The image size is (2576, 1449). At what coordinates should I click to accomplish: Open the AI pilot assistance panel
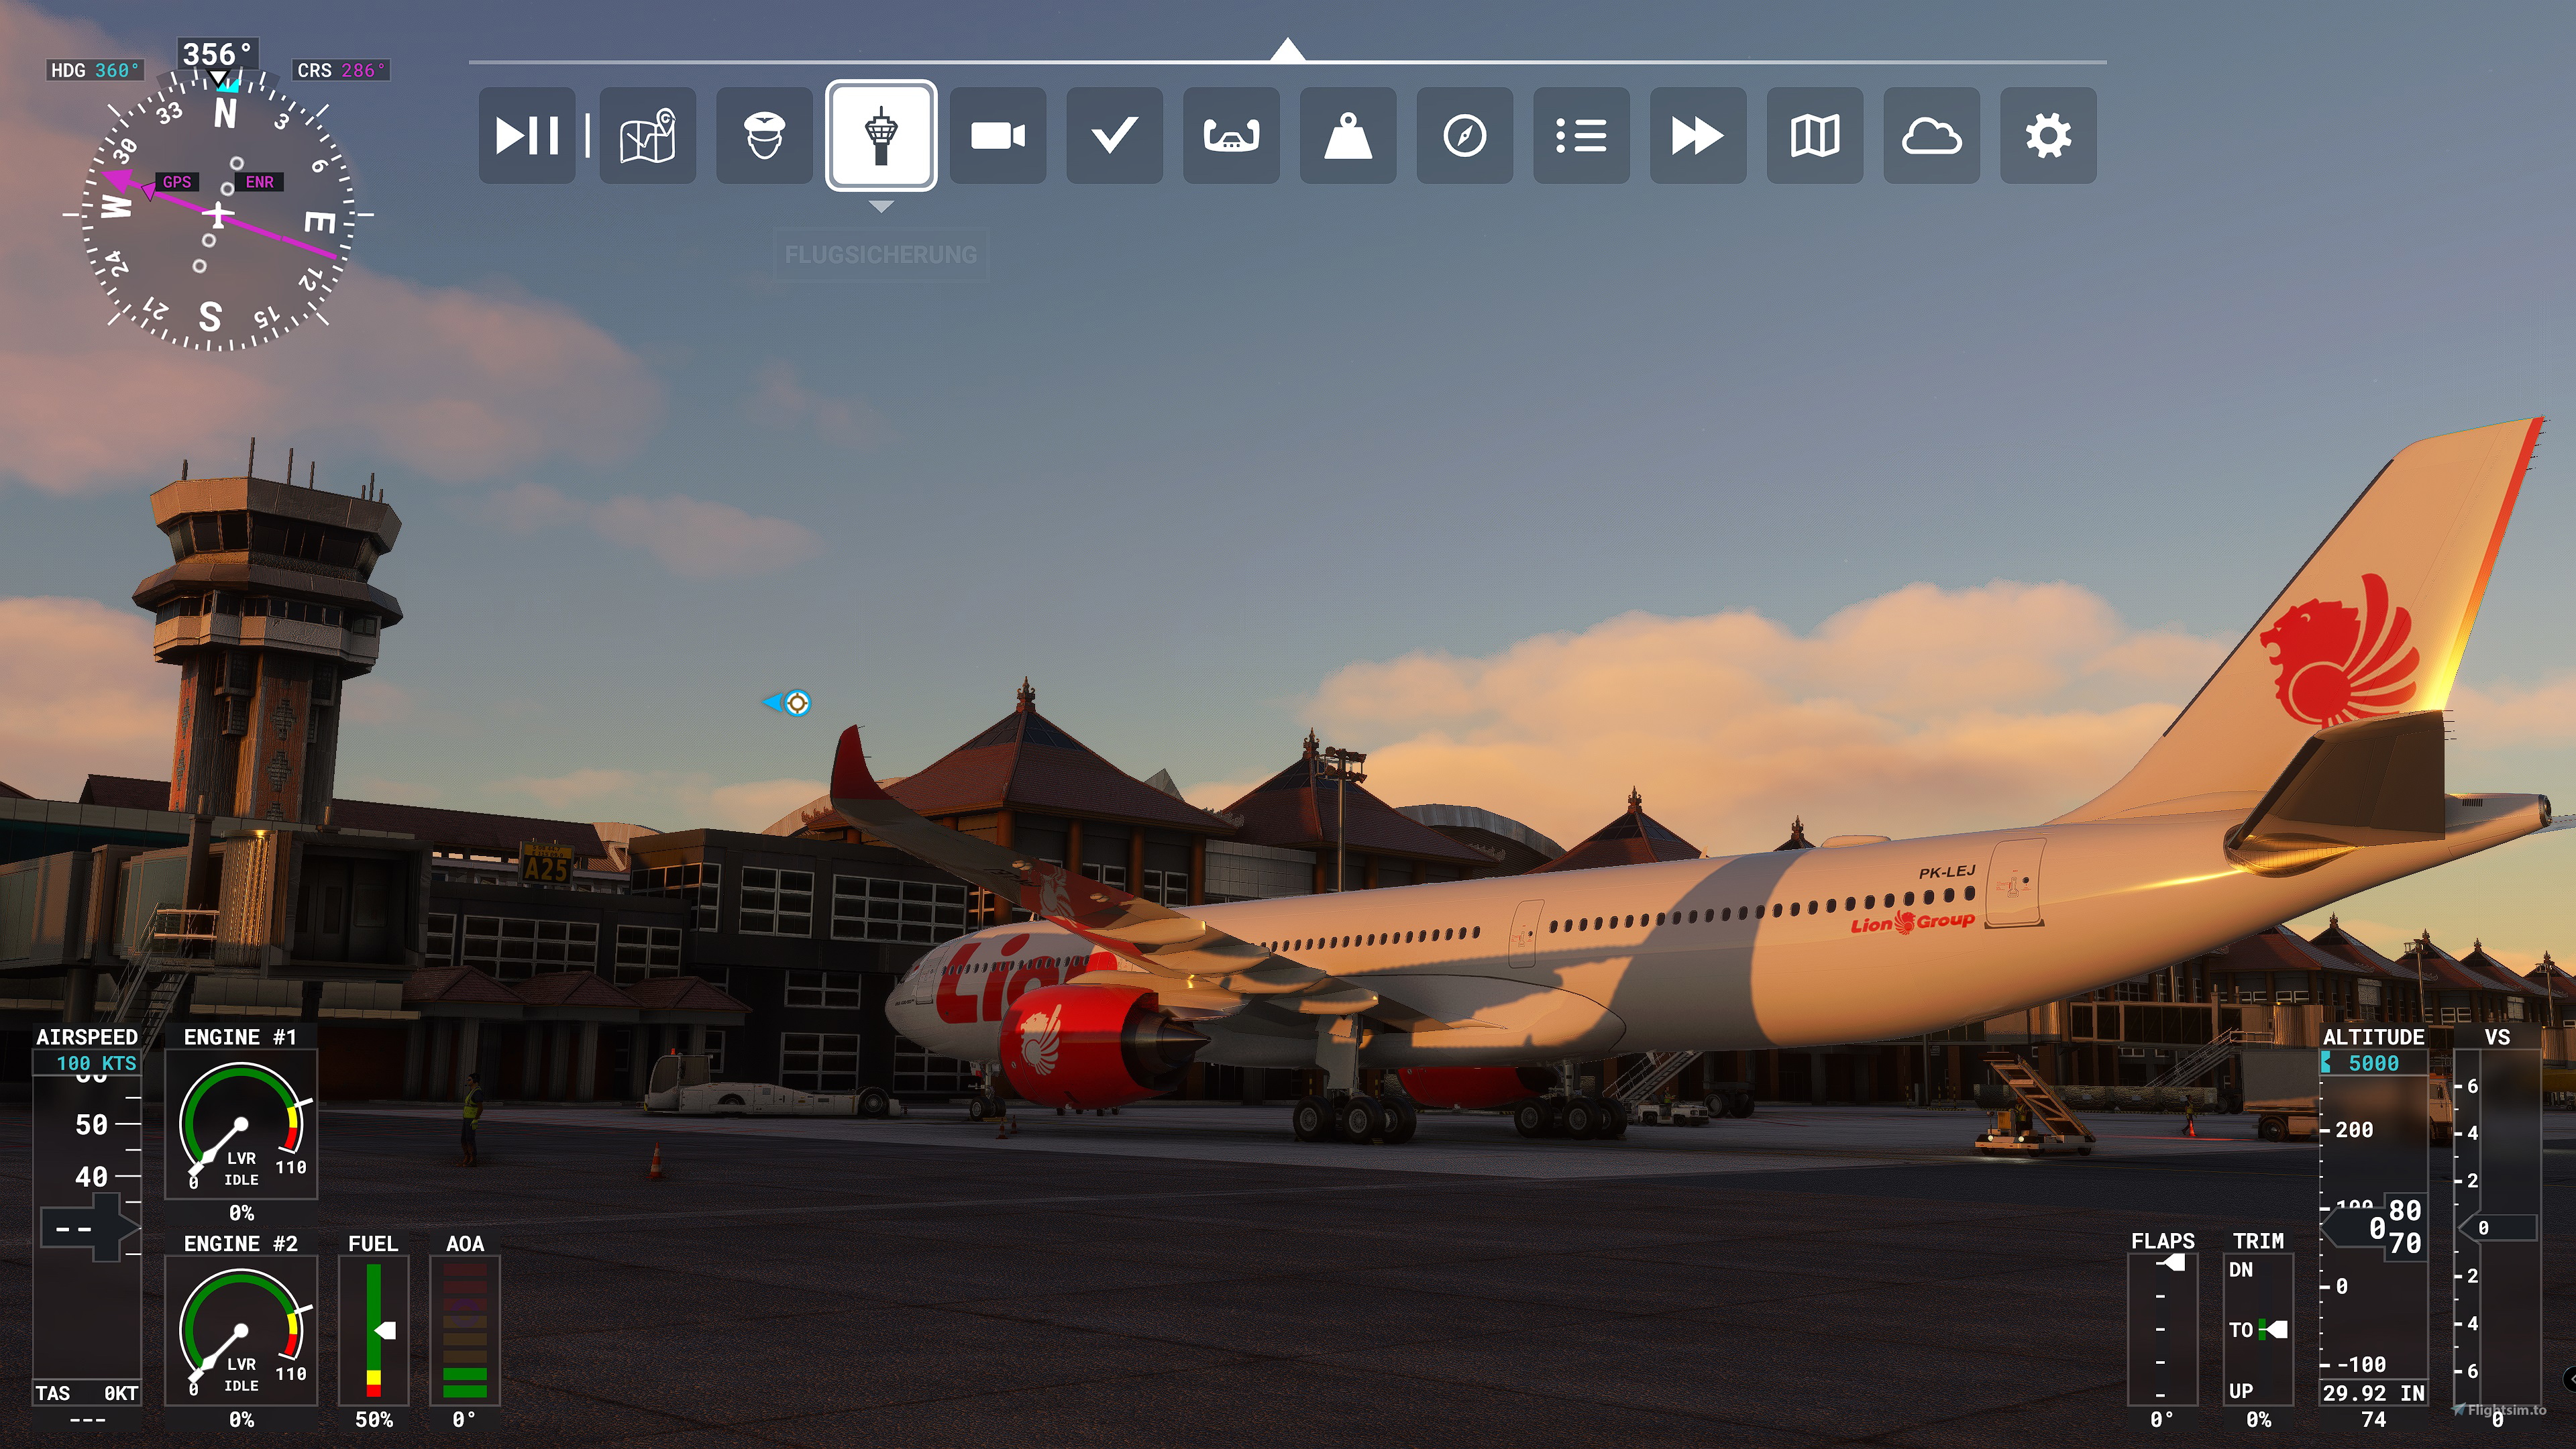tap(764, 135)
